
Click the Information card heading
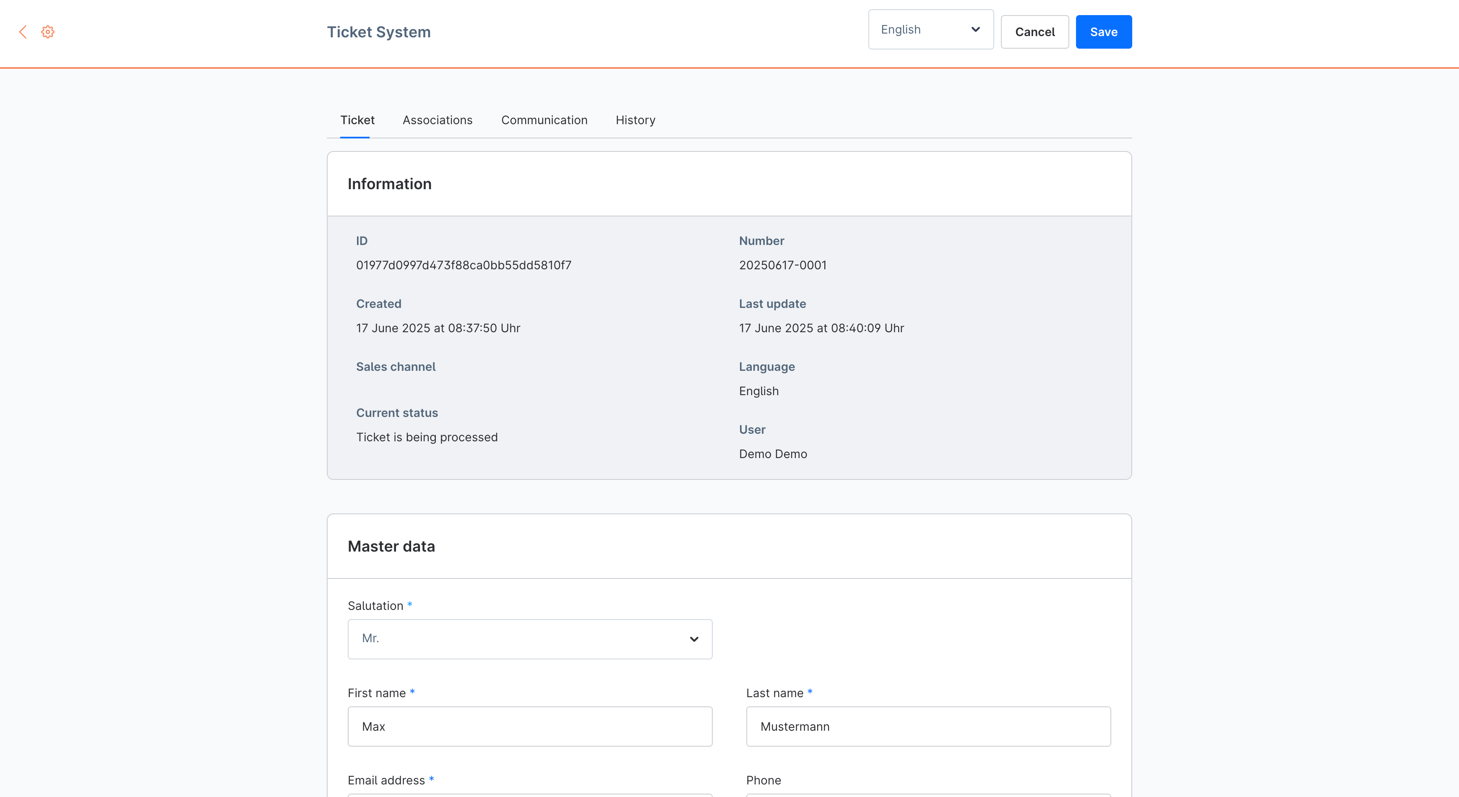click(389, 184)
